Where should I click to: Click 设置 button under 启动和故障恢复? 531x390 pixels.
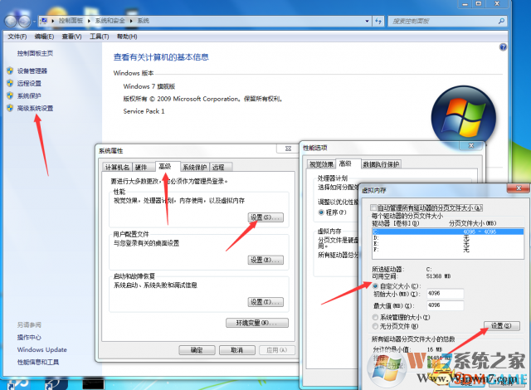(x=265, y=302)
